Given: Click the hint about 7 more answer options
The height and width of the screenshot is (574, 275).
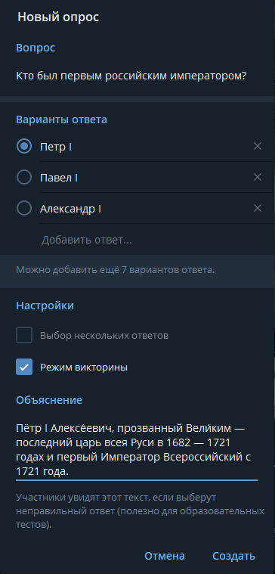Looking at the screenshot, I should pos(115,270).
